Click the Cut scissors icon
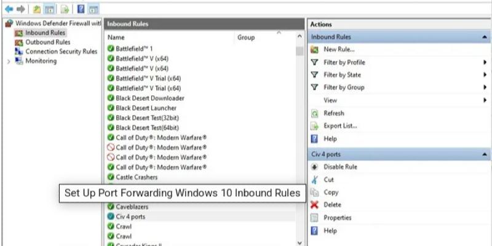 click(314, 180)
